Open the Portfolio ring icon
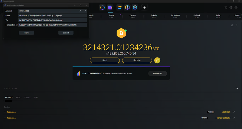242x129 pixels. [102, 8]
